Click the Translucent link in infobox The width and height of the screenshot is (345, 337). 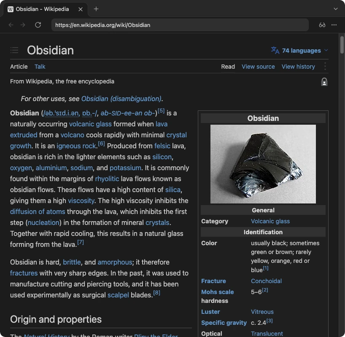pyautogui.click(x=267, y=334)
